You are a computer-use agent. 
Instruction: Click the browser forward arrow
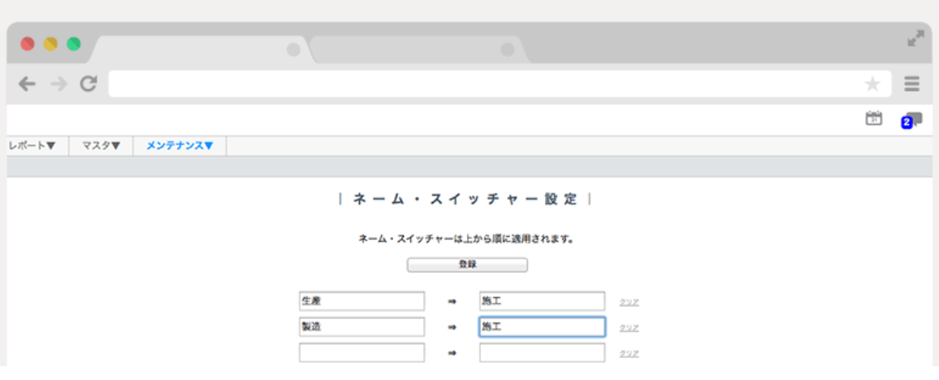[x=58, y=84]
